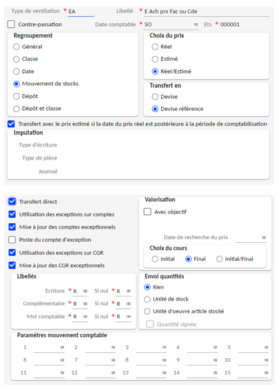Image resolution: width=279 pixels, height=388 pixels.
Task: Open the Complémentaire libellé list icon
Action: pyautogui.click(x=85, y=304)
